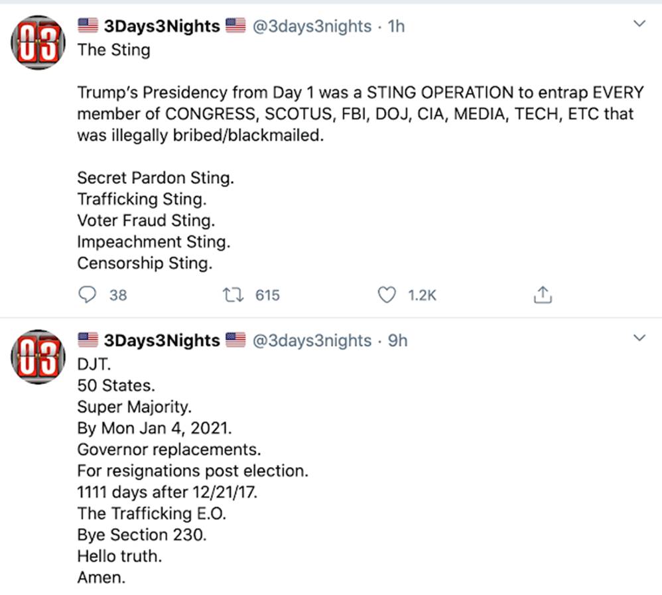This screenshot has height=595, width=662.
Task: Open the tweet text starting "Trump's Presidency"
Action: click(x=355, y=113)
